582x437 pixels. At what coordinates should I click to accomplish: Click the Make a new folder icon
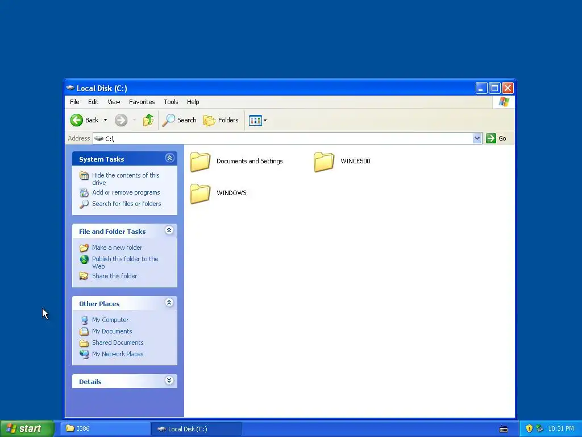click(x=84, y=248)
